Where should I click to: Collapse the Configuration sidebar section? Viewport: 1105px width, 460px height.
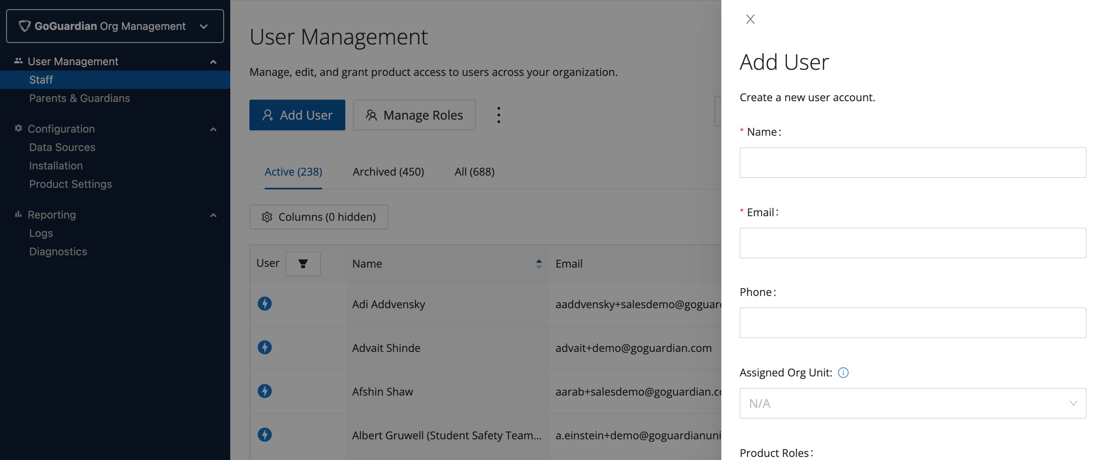(x=213, y=129)
